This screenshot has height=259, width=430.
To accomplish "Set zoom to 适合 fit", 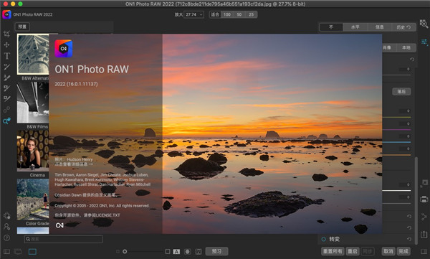I will click(x=215, y=14).
